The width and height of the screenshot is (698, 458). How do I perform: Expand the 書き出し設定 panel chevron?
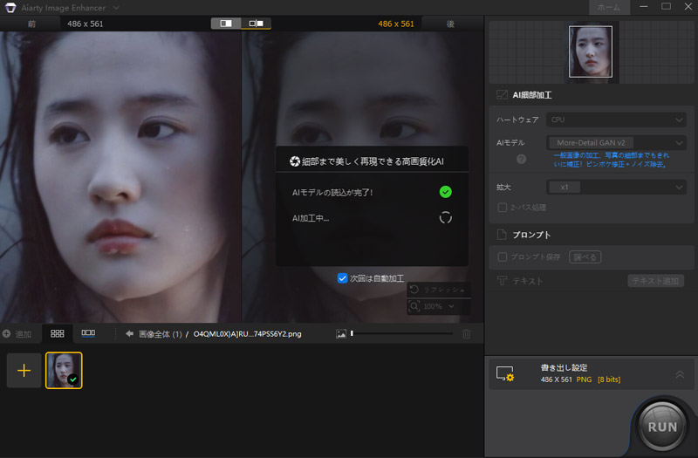pyautogui.click(x=679, y=374)
